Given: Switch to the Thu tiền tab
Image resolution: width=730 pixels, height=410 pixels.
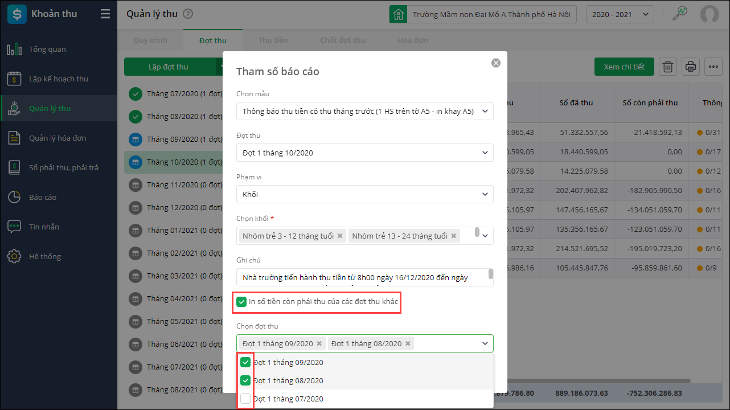Looking at the screenshot, I should coord(273,40).
